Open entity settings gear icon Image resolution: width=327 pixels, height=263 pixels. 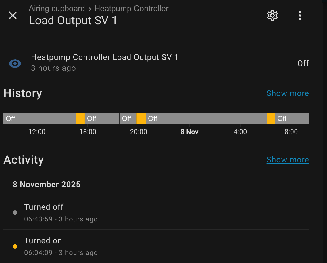tap(272, 15)
